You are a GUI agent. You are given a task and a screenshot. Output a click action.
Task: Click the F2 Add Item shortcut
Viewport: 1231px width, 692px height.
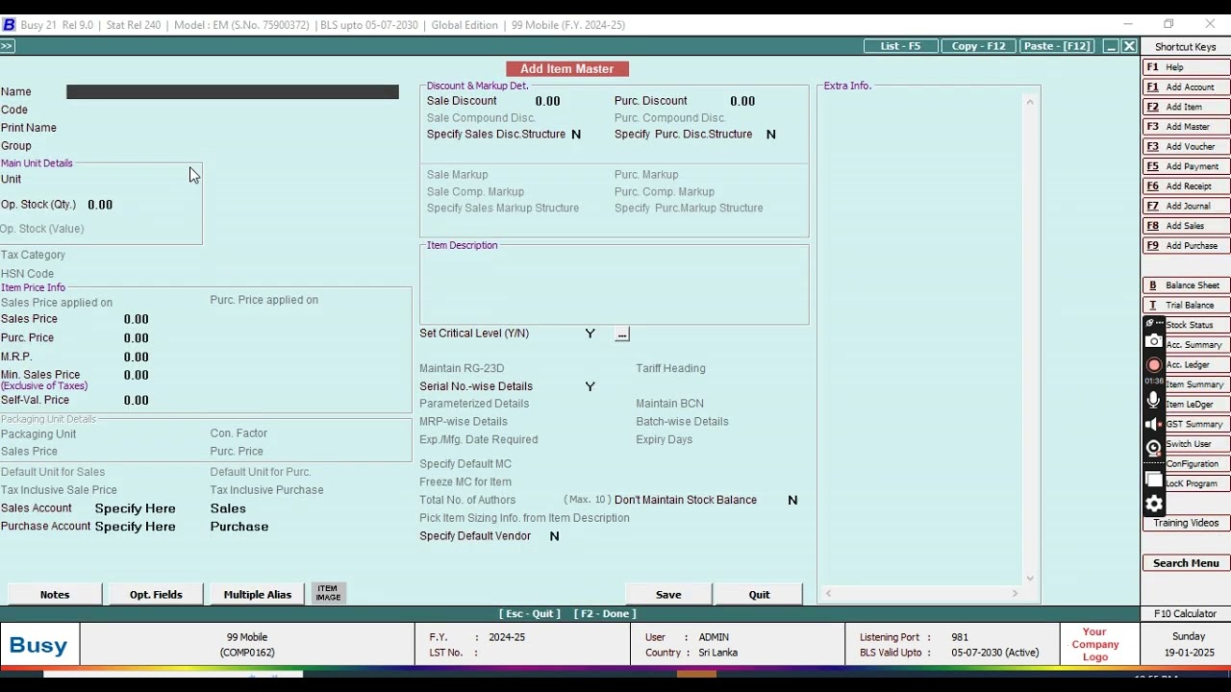(x=1187, y=107)
